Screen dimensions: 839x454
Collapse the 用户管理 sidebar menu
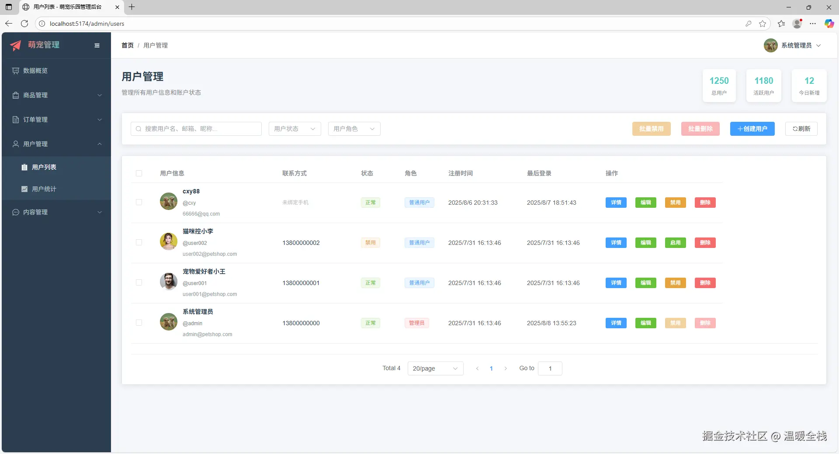(56, 144)
